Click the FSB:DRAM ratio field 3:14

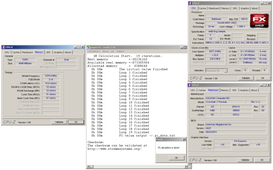(51, 80)
